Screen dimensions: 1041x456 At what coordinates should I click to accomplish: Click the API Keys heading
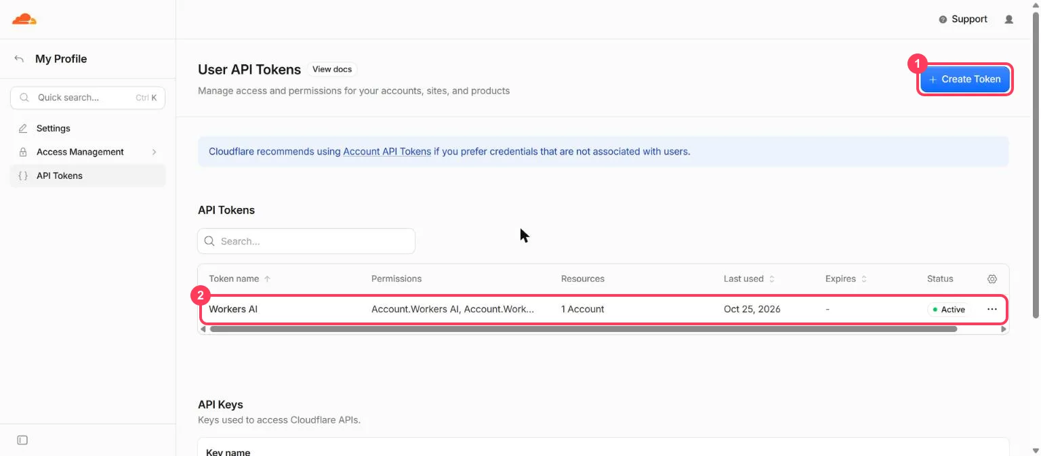220,405
